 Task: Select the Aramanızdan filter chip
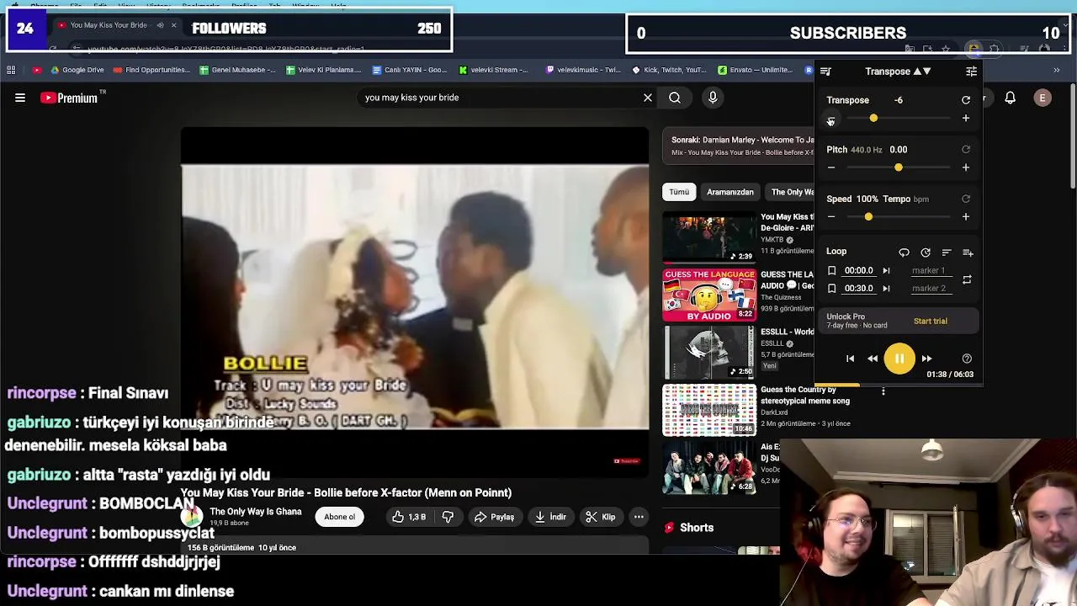730,192
